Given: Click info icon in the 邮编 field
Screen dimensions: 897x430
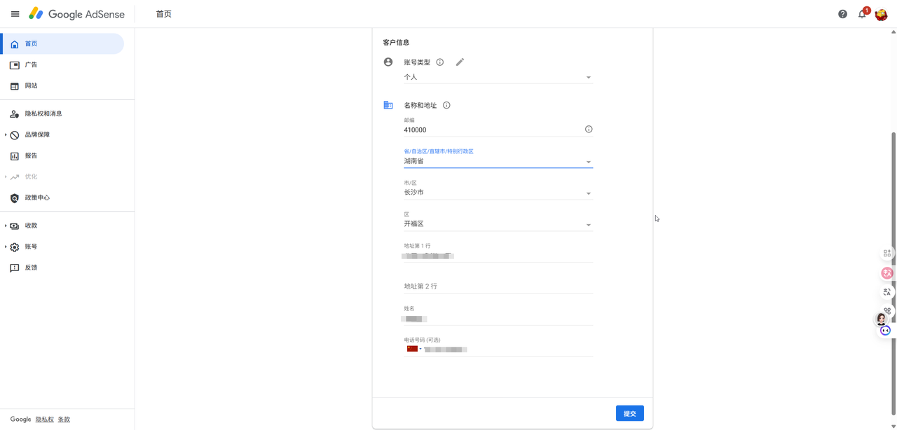Looking at the screenshot, I should [x=589, y=130].
